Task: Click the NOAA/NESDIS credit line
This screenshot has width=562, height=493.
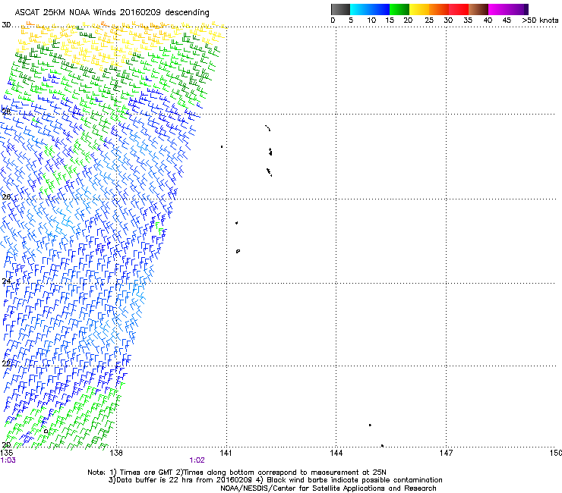Action: [x=328, y=488]
